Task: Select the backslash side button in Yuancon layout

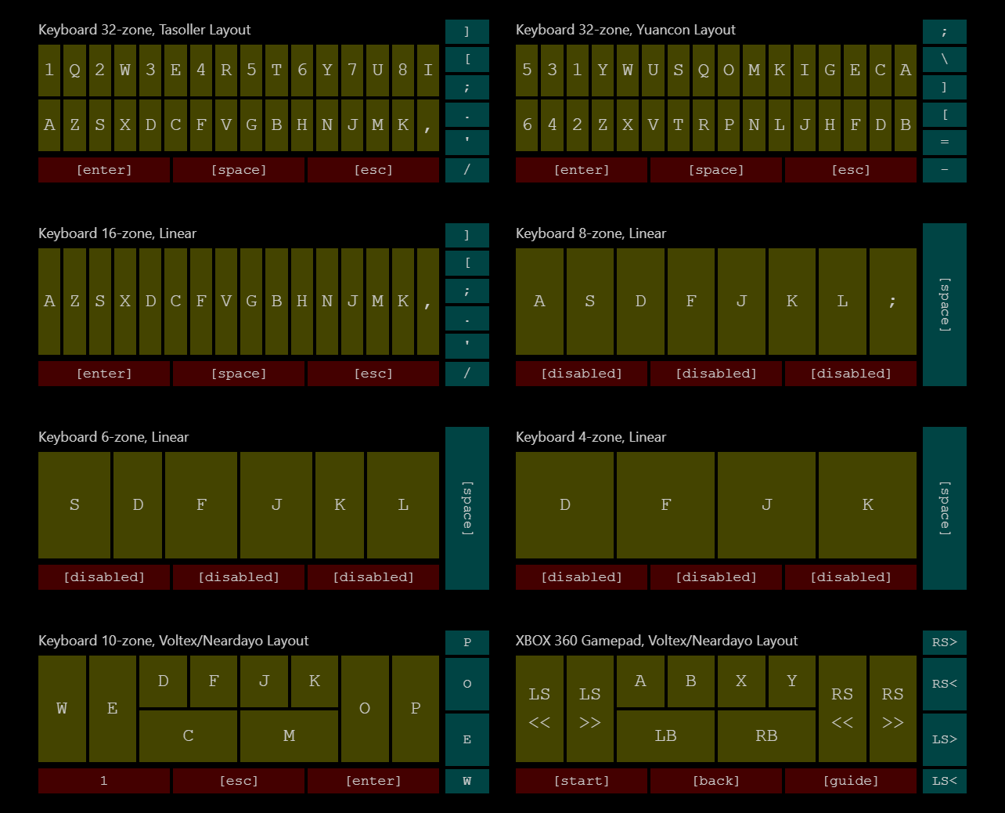Action: tap(944, 60)
